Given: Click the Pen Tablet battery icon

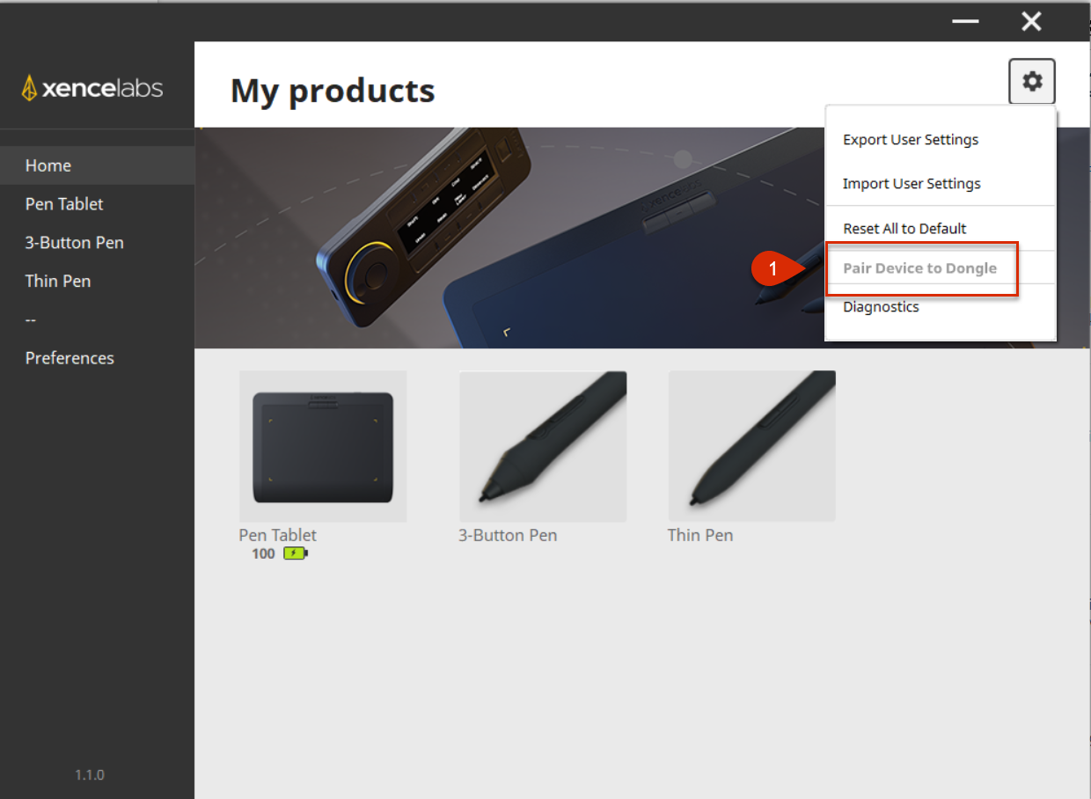Looking at the screenshot, I should click(296, 553).
